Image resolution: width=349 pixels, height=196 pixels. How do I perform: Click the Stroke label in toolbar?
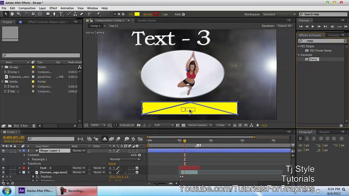pyautogui.click(x=148, y=14)
